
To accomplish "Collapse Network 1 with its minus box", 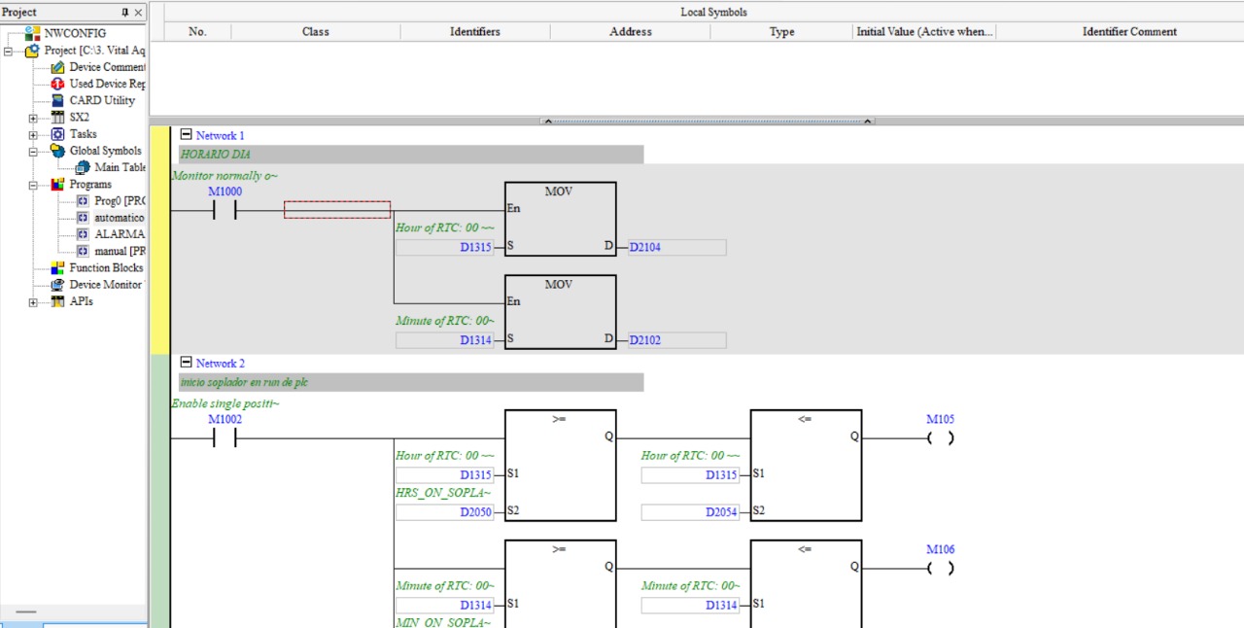I will [187, 135].
